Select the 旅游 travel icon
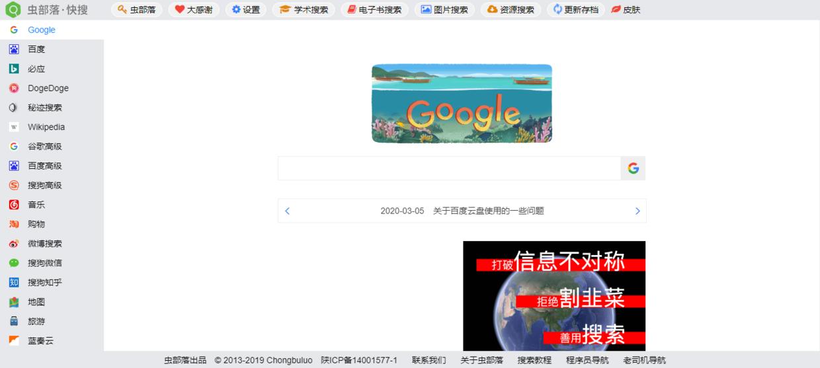Screen dimensions: 820x368 (x=14, y=321)
